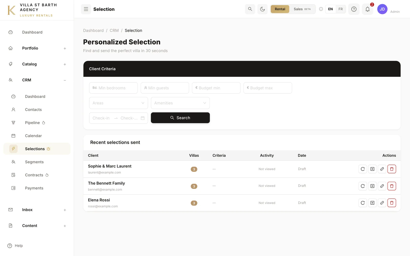
Task: Switch language to EN
Action: [x=331, y=9]
